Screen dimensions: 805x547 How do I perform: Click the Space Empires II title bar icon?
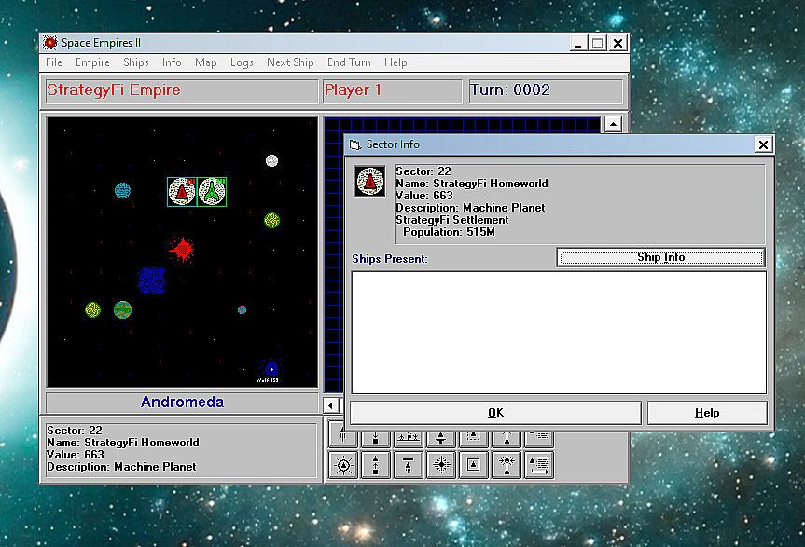click(x=49, y=43)
